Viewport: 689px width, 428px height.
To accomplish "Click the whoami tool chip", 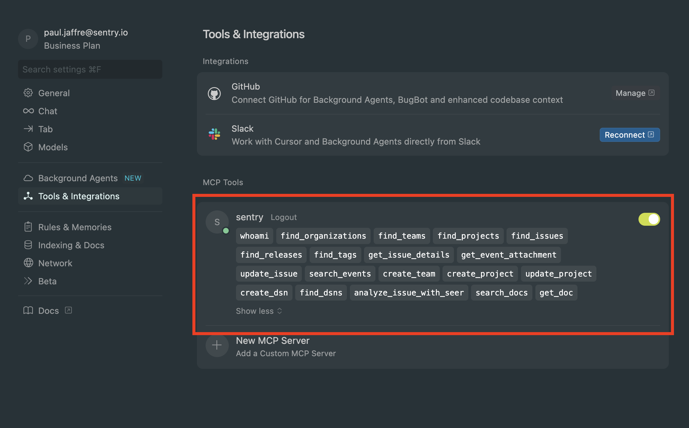I will pos(254,236).
